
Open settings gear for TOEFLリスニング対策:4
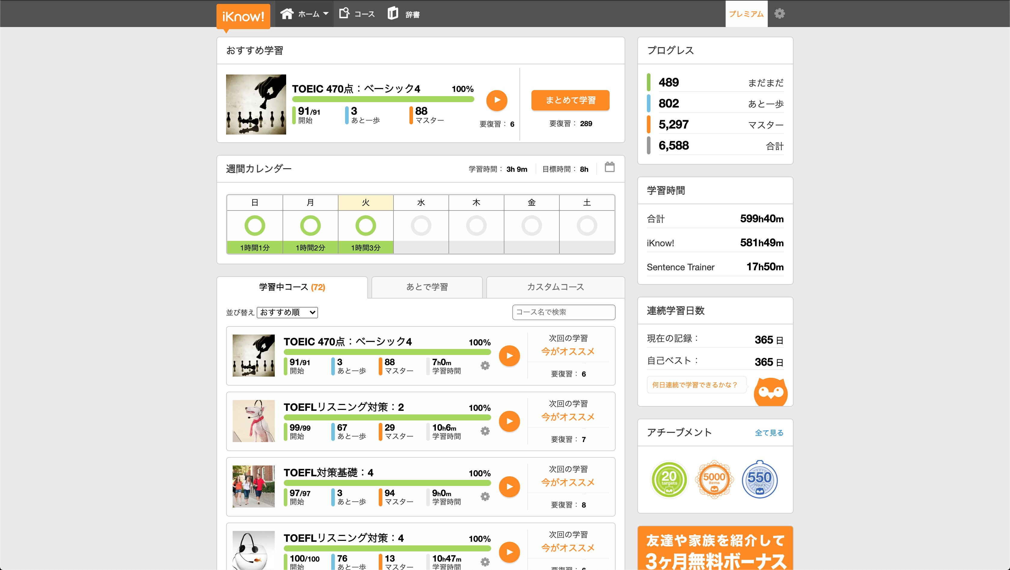pyautogui.click(x=485, y=562)
